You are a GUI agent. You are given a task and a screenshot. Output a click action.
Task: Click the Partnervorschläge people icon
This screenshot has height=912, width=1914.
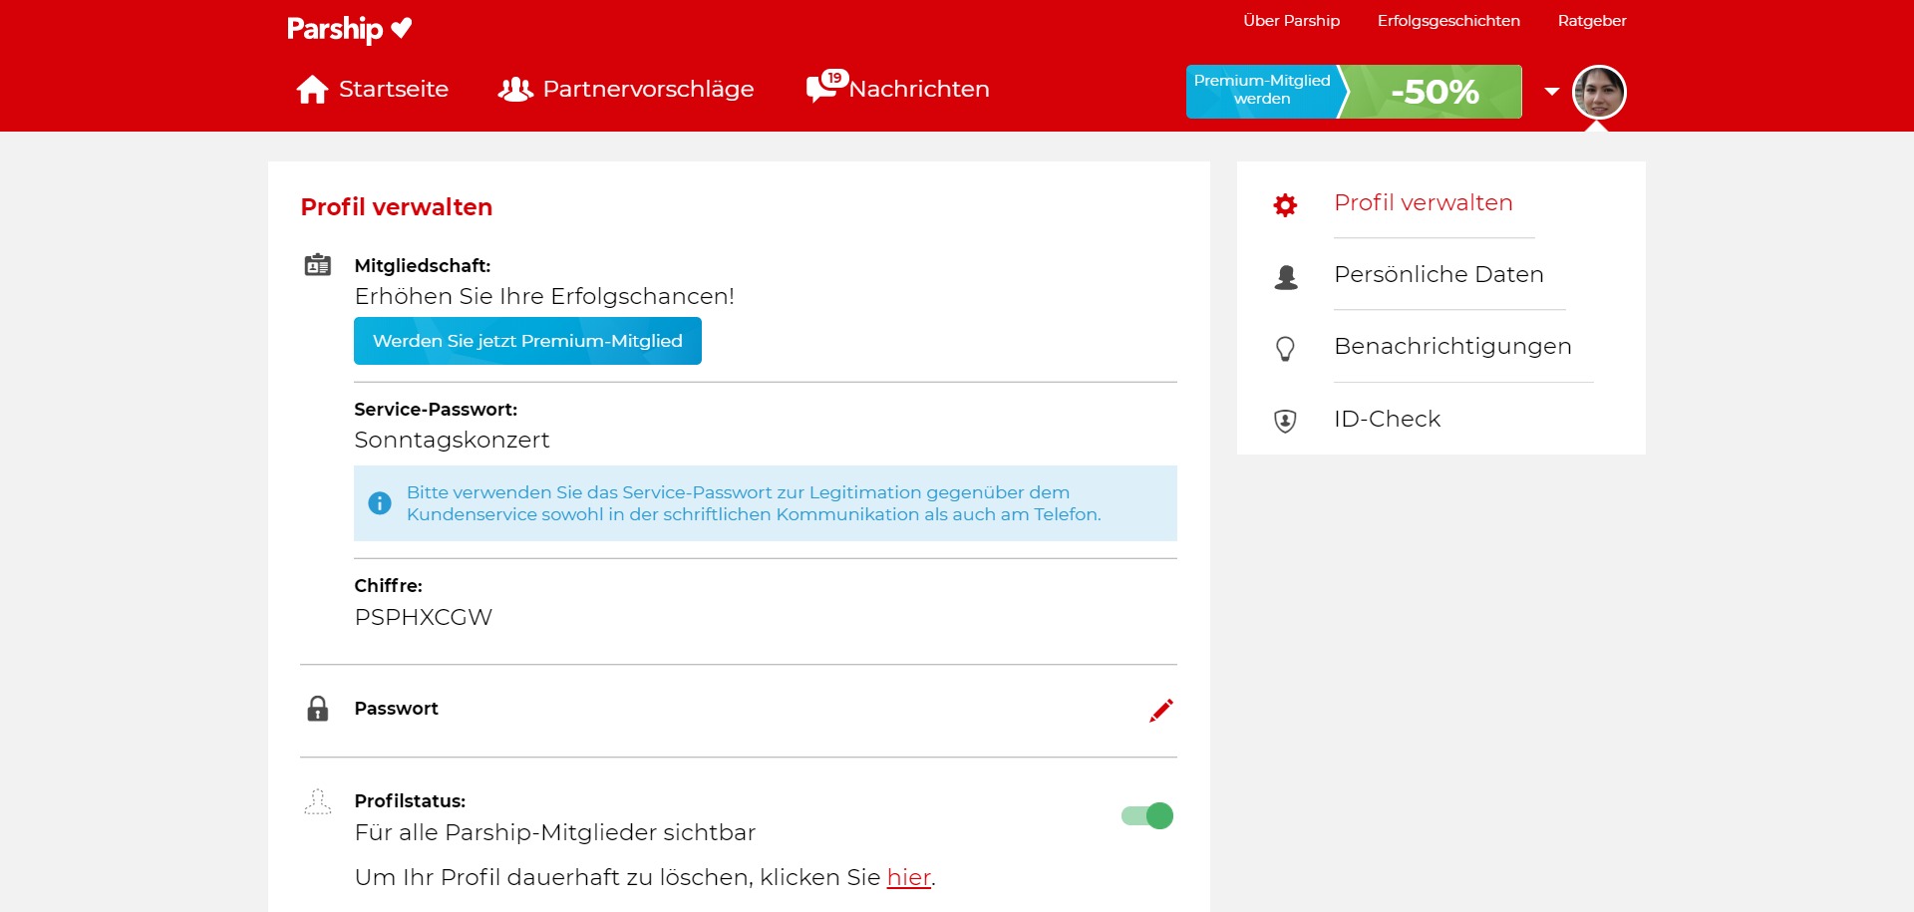514,88
